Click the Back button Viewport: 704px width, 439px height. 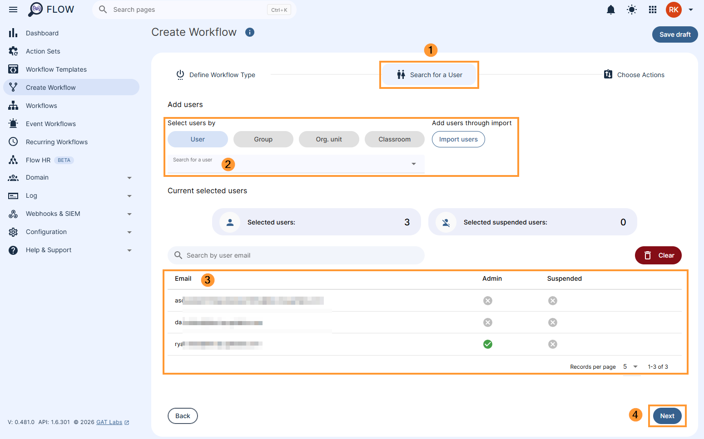click(x=183, y=416)
